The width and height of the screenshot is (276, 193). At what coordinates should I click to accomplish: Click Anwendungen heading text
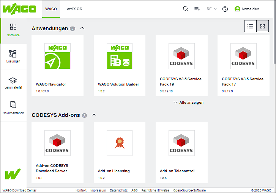pyautogui.click(x=50, y=28)
